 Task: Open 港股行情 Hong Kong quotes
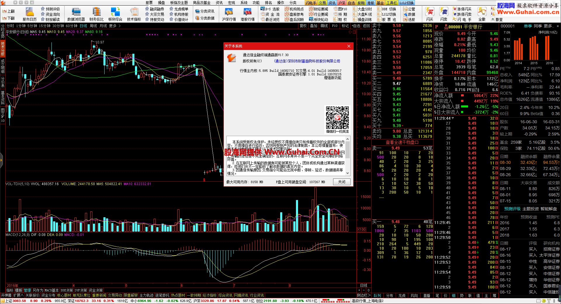247,14
